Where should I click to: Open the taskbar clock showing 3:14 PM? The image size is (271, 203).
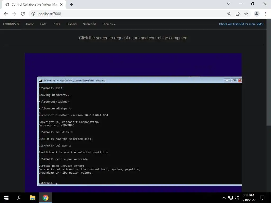[x=248, y=198]
